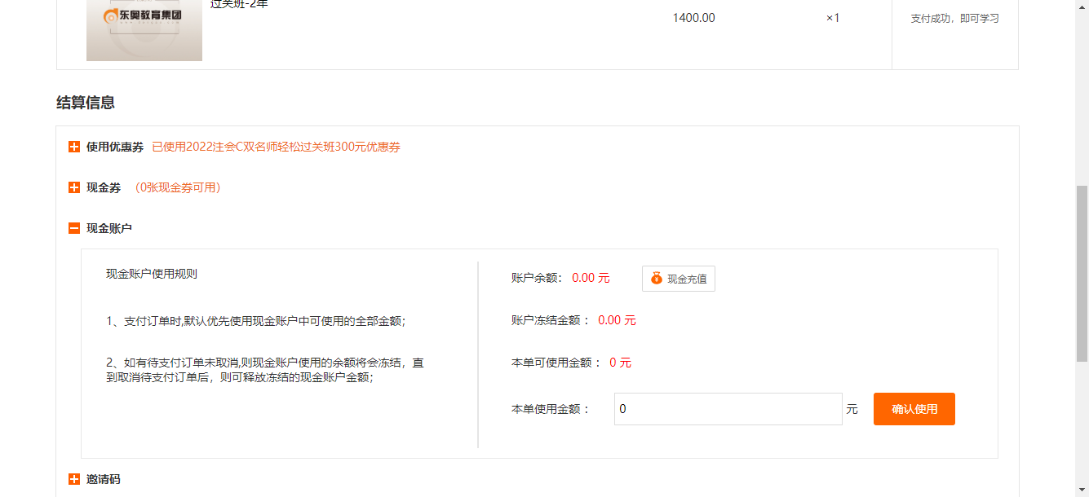Focus the 本单使用金额 amount input field
The image size is (1089, 497).
(728, 409)
